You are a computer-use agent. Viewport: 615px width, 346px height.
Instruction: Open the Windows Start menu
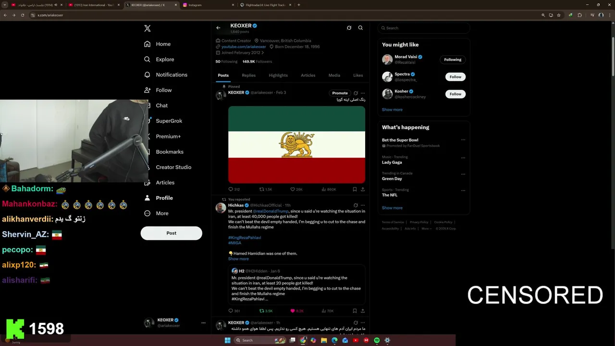[228, 340]
